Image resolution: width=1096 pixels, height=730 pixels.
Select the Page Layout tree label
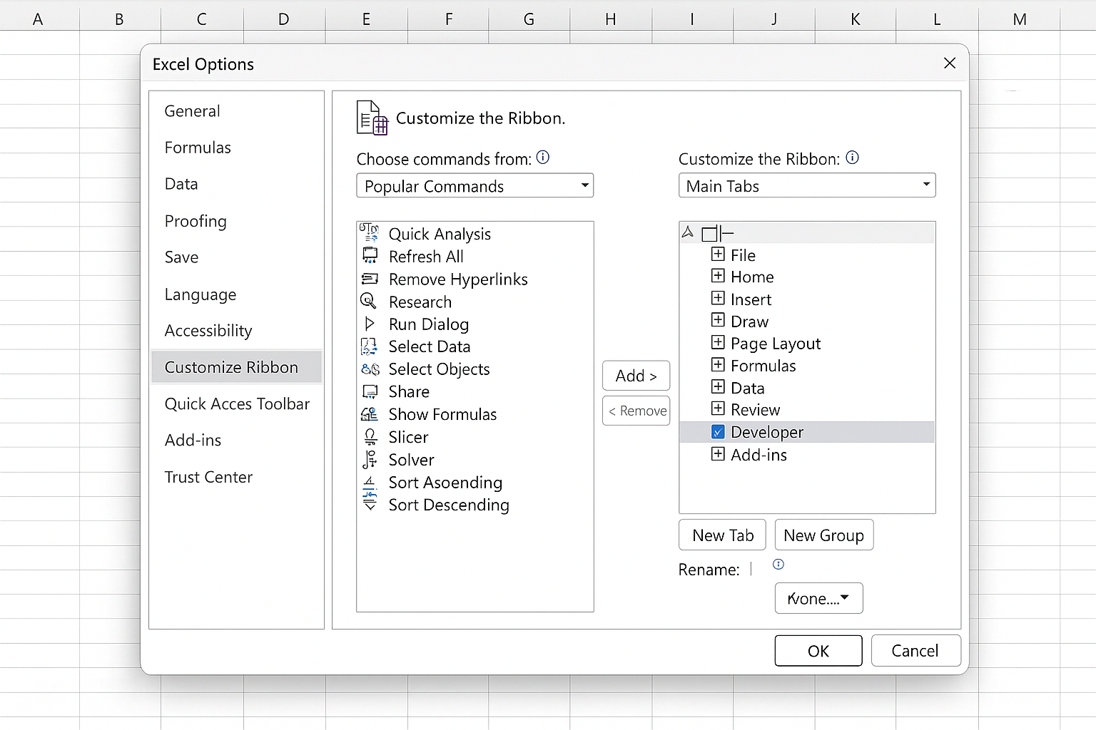click(x=776, y=344)
